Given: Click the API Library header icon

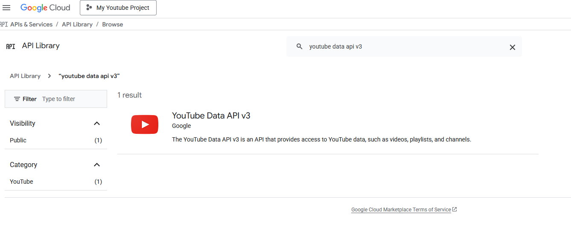Looking at the screenshot, I should coord(11,46).
